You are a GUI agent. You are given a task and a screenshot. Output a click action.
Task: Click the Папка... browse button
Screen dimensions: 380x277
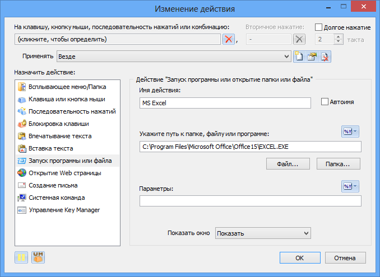[x=339, y=164]
